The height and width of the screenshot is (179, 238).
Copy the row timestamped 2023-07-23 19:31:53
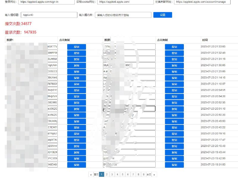coord(174,165)
